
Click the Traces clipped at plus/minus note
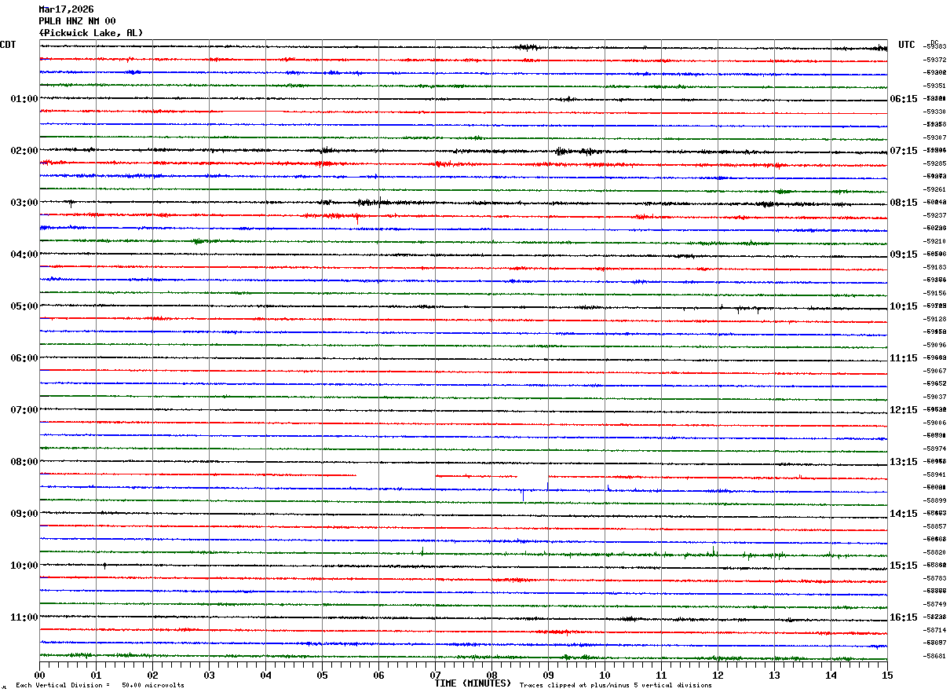(x=616, y=686)
